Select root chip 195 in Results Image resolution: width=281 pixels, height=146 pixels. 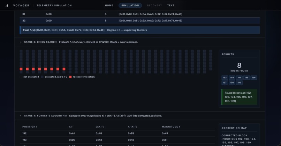[246, 78]
